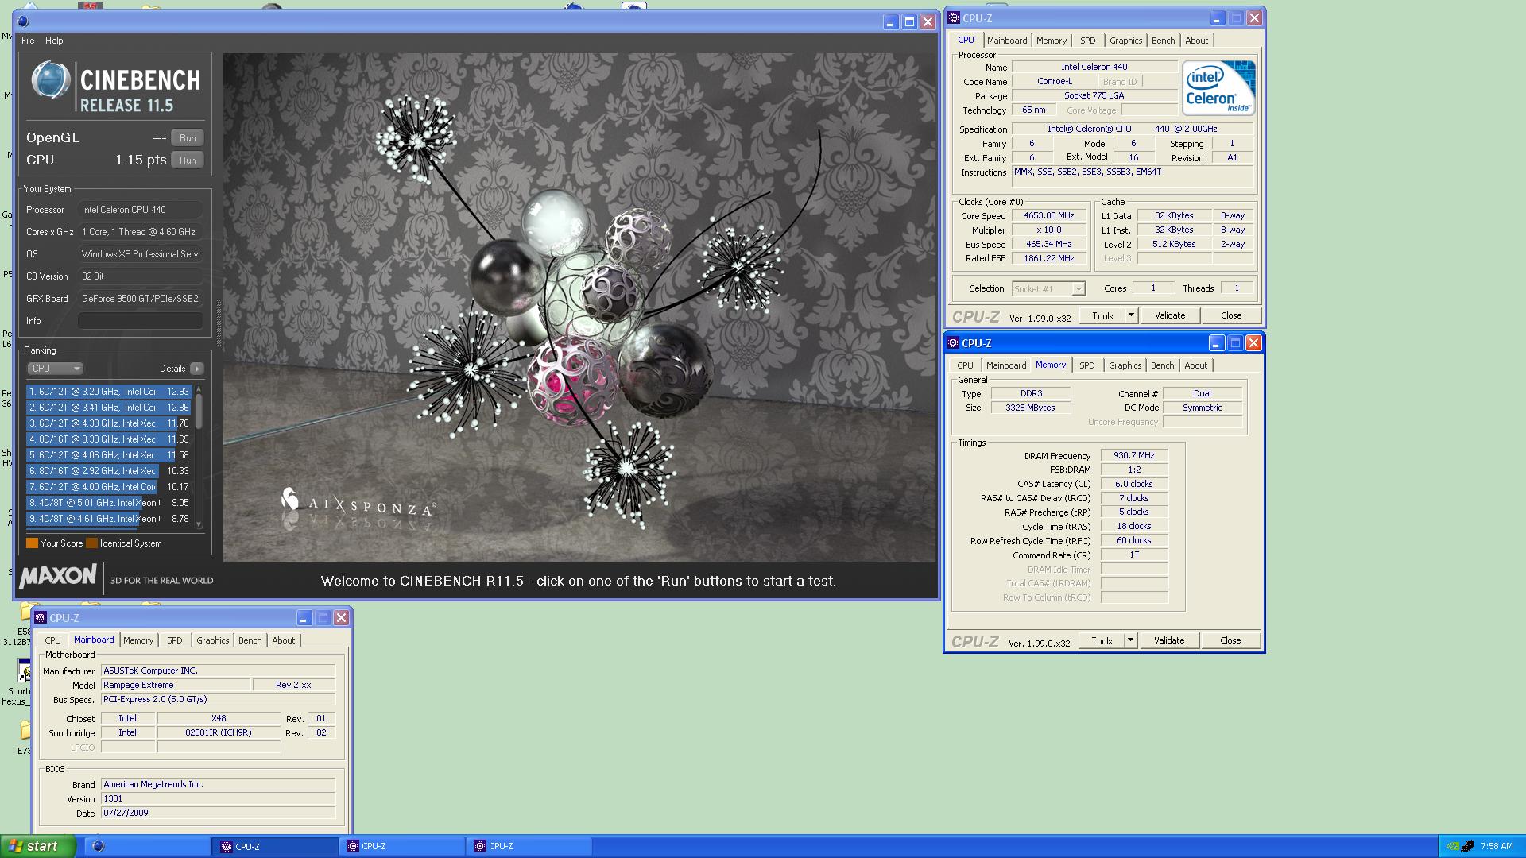Click the ranking list scrollbar thumb
1526x858 pixels.
click(199, 412)
